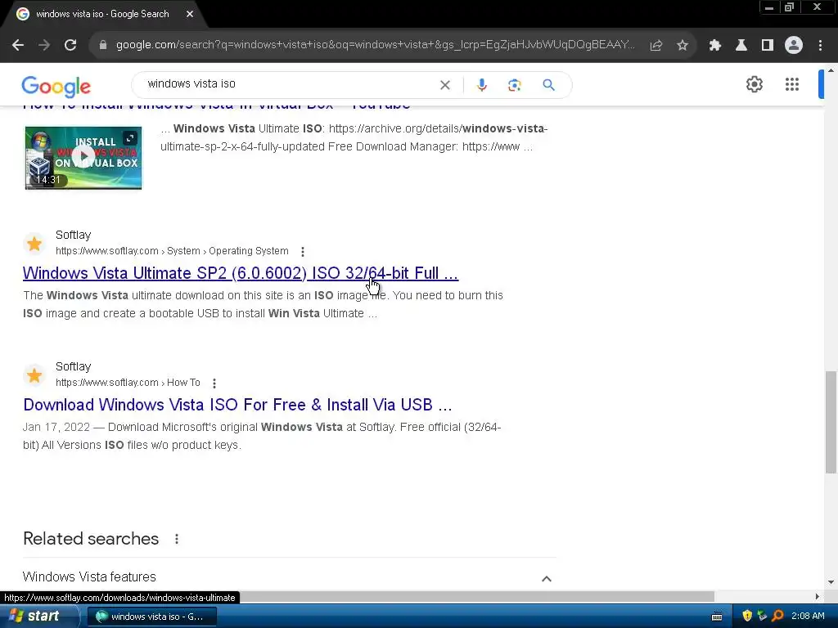This screenshot has height=628, width=838.
Task: Click softlay.com How To URL
Action: click(x=128, y=383)
